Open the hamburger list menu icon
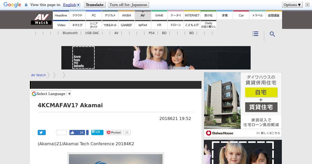 (x=255, y=34)
